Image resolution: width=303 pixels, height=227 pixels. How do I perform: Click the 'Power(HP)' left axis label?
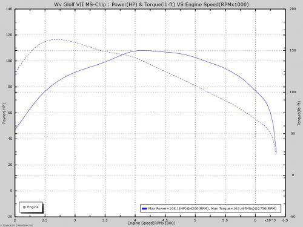click(4, 113)
